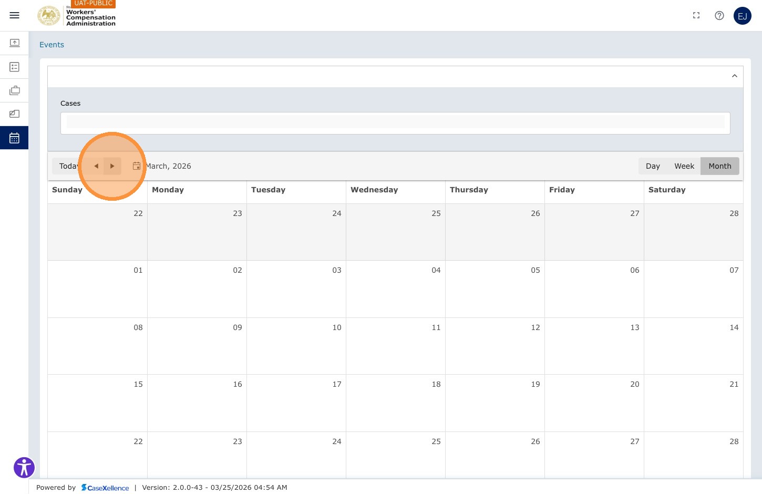Image resolution: width=762 pixels, height=494 pixels.
Task: Collapse the Cases filter panel chevron
Action: pyautogui.click(x=735, y=76)
